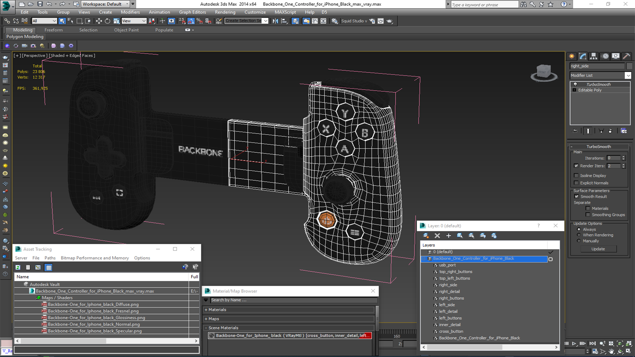The image size is (635, 357).
Task: Collapse the Backbone_One_Controller_for_iPhone_Black layer
Action: point(424,258)
